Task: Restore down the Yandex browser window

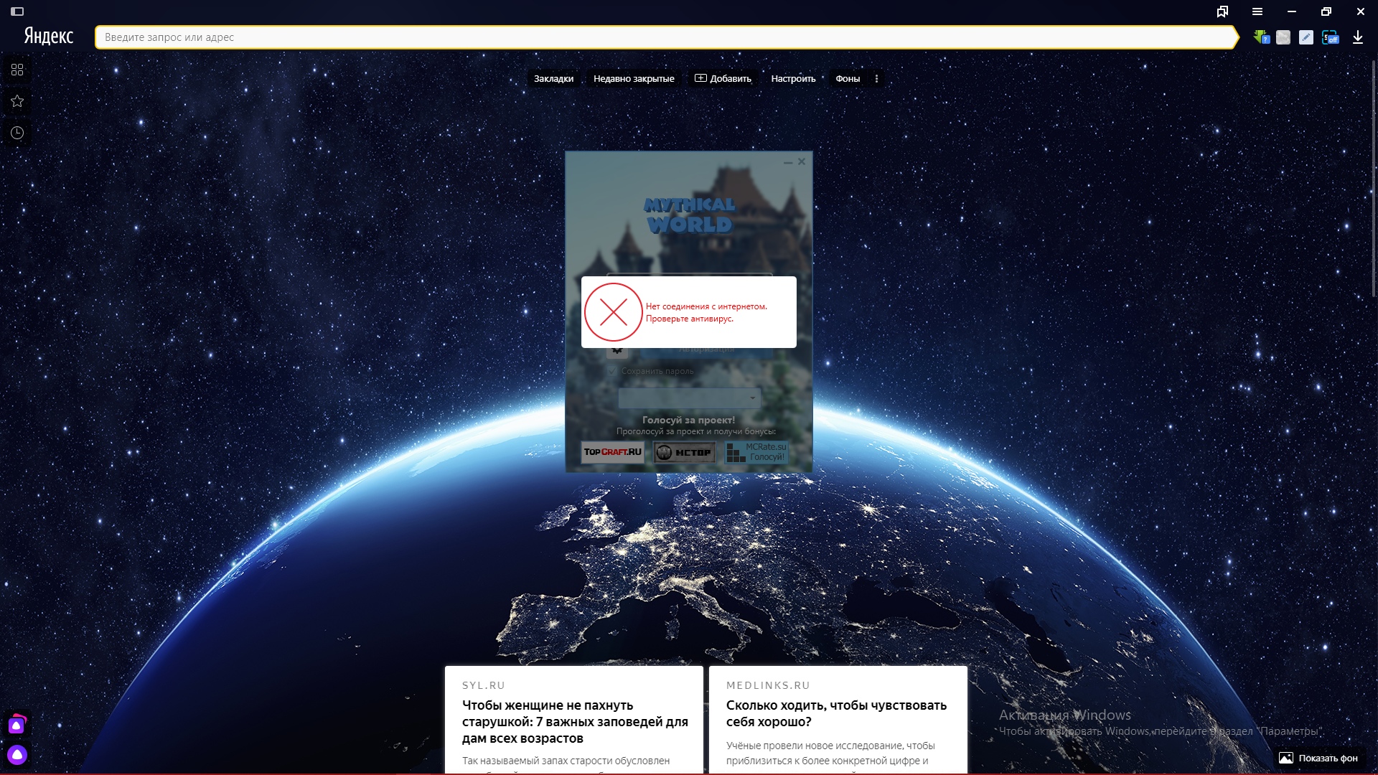Action: (1326, 11)
